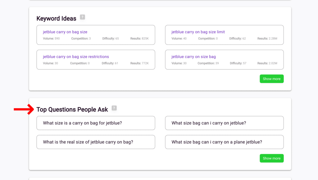Image resolution: width=318 pixels, height=180 pixels.
Task: Click 'Results: 825K' value
Action: 139,39
